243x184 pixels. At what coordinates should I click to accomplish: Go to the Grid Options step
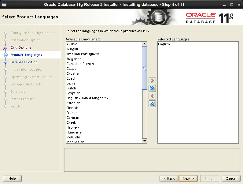point(21,47)
